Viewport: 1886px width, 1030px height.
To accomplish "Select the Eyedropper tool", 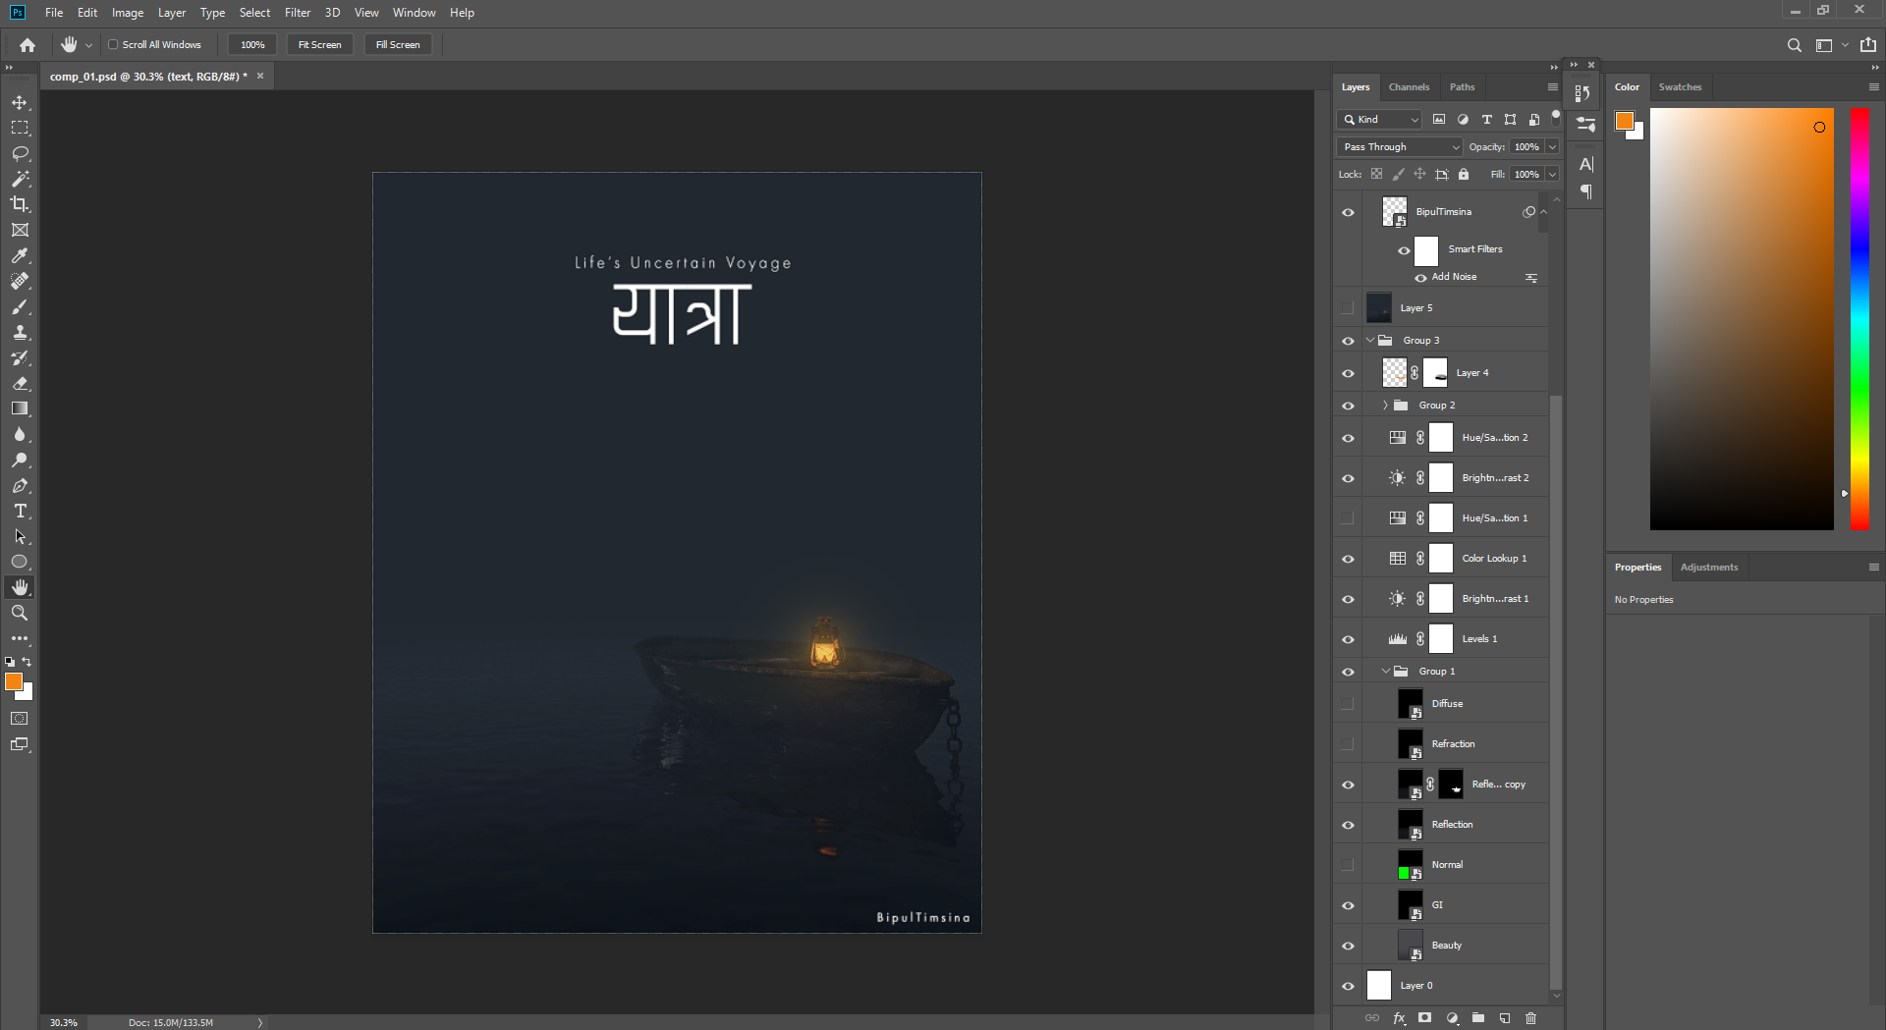I will [x=20, y=255].
